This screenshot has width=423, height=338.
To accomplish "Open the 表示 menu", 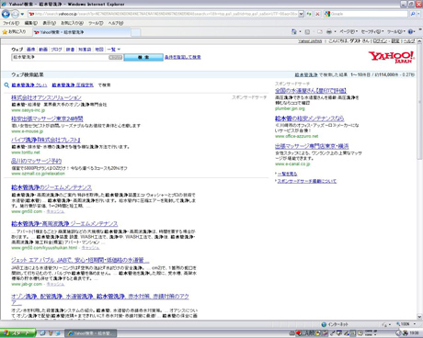I will (49, 23).
